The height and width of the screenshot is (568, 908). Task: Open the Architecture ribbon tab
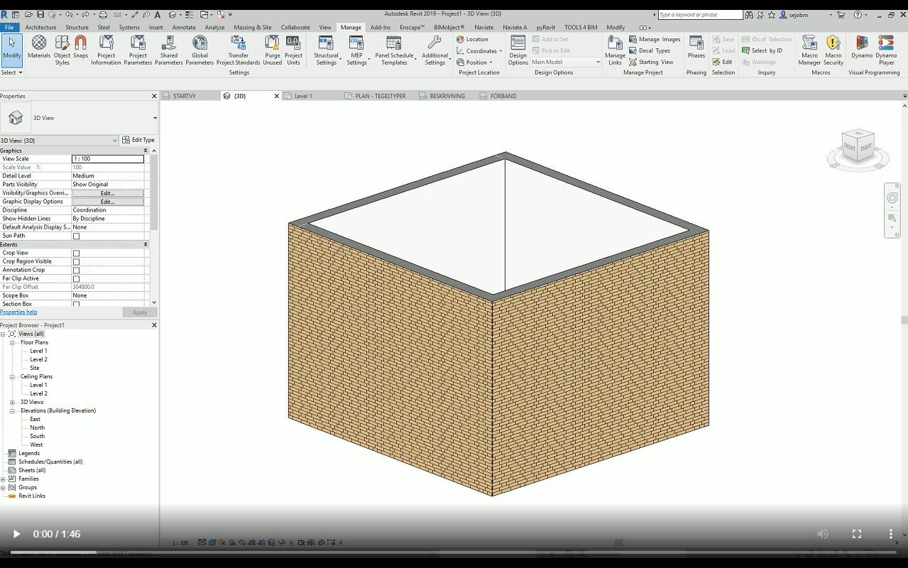point(40,28)
